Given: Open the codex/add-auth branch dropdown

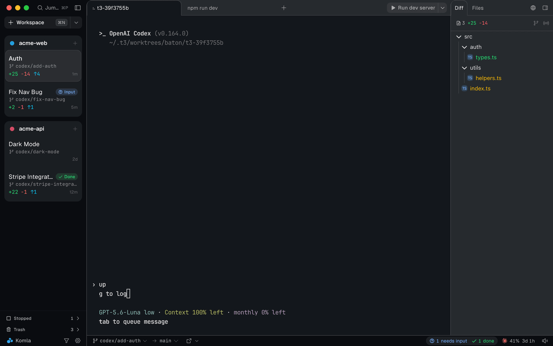Looking at the screenshot, I should (x=120, y=341).
